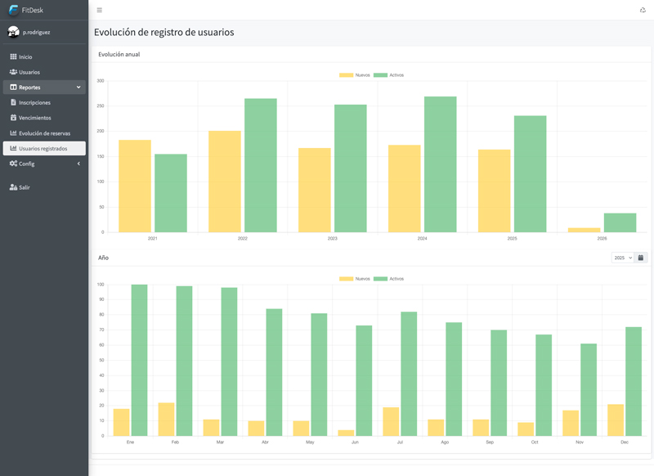The width and height of the screenshot is (654, 476).
Task: Click the Inicio grid icon
Action: point(13,56)
